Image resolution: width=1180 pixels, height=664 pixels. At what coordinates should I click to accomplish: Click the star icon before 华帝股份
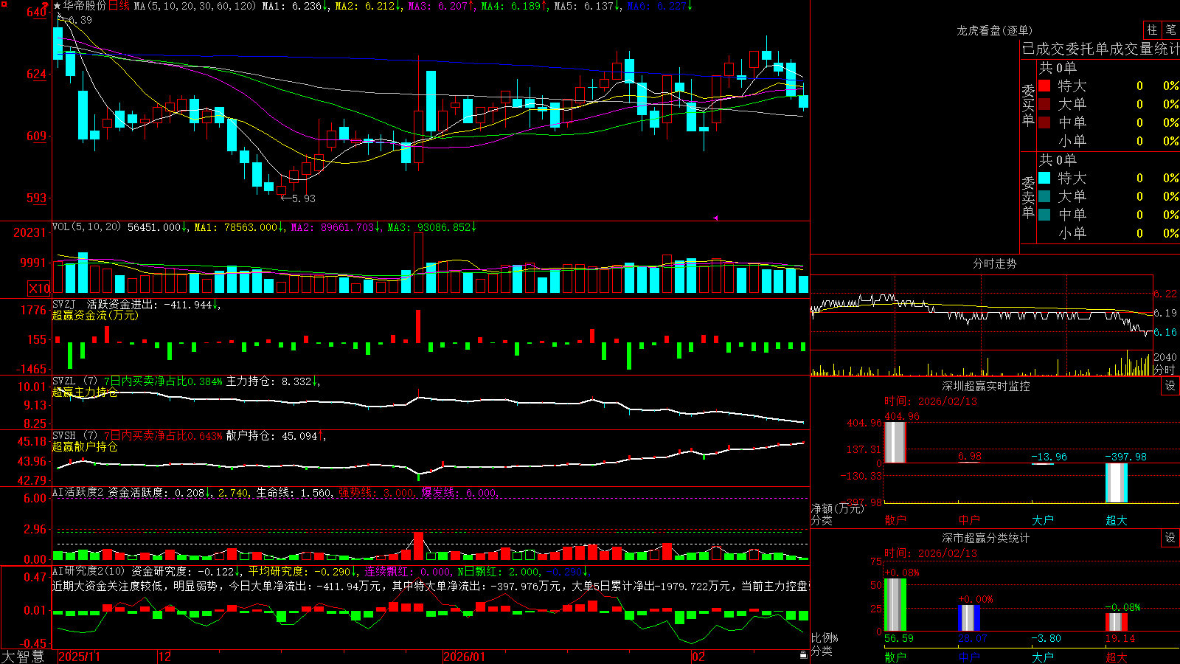point(58,6)
